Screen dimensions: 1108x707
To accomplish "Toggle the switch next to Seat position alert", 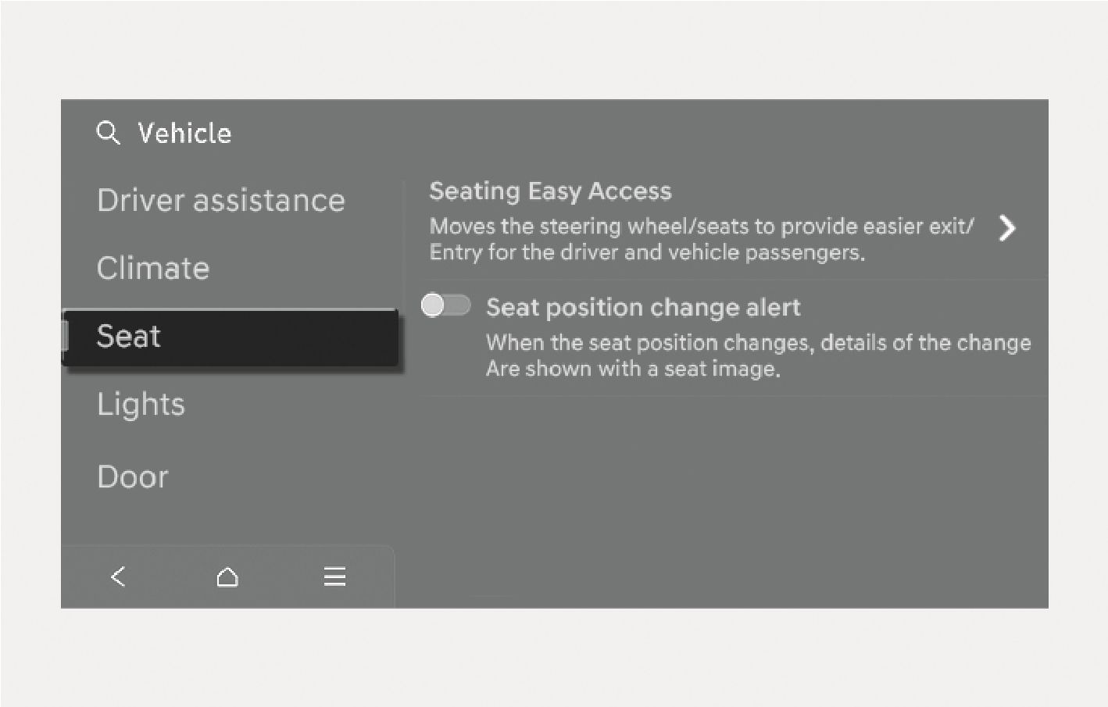I will [x=445, y=305].
